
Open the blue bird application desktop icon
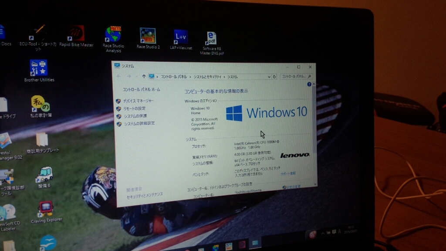(x=48, y=243)
